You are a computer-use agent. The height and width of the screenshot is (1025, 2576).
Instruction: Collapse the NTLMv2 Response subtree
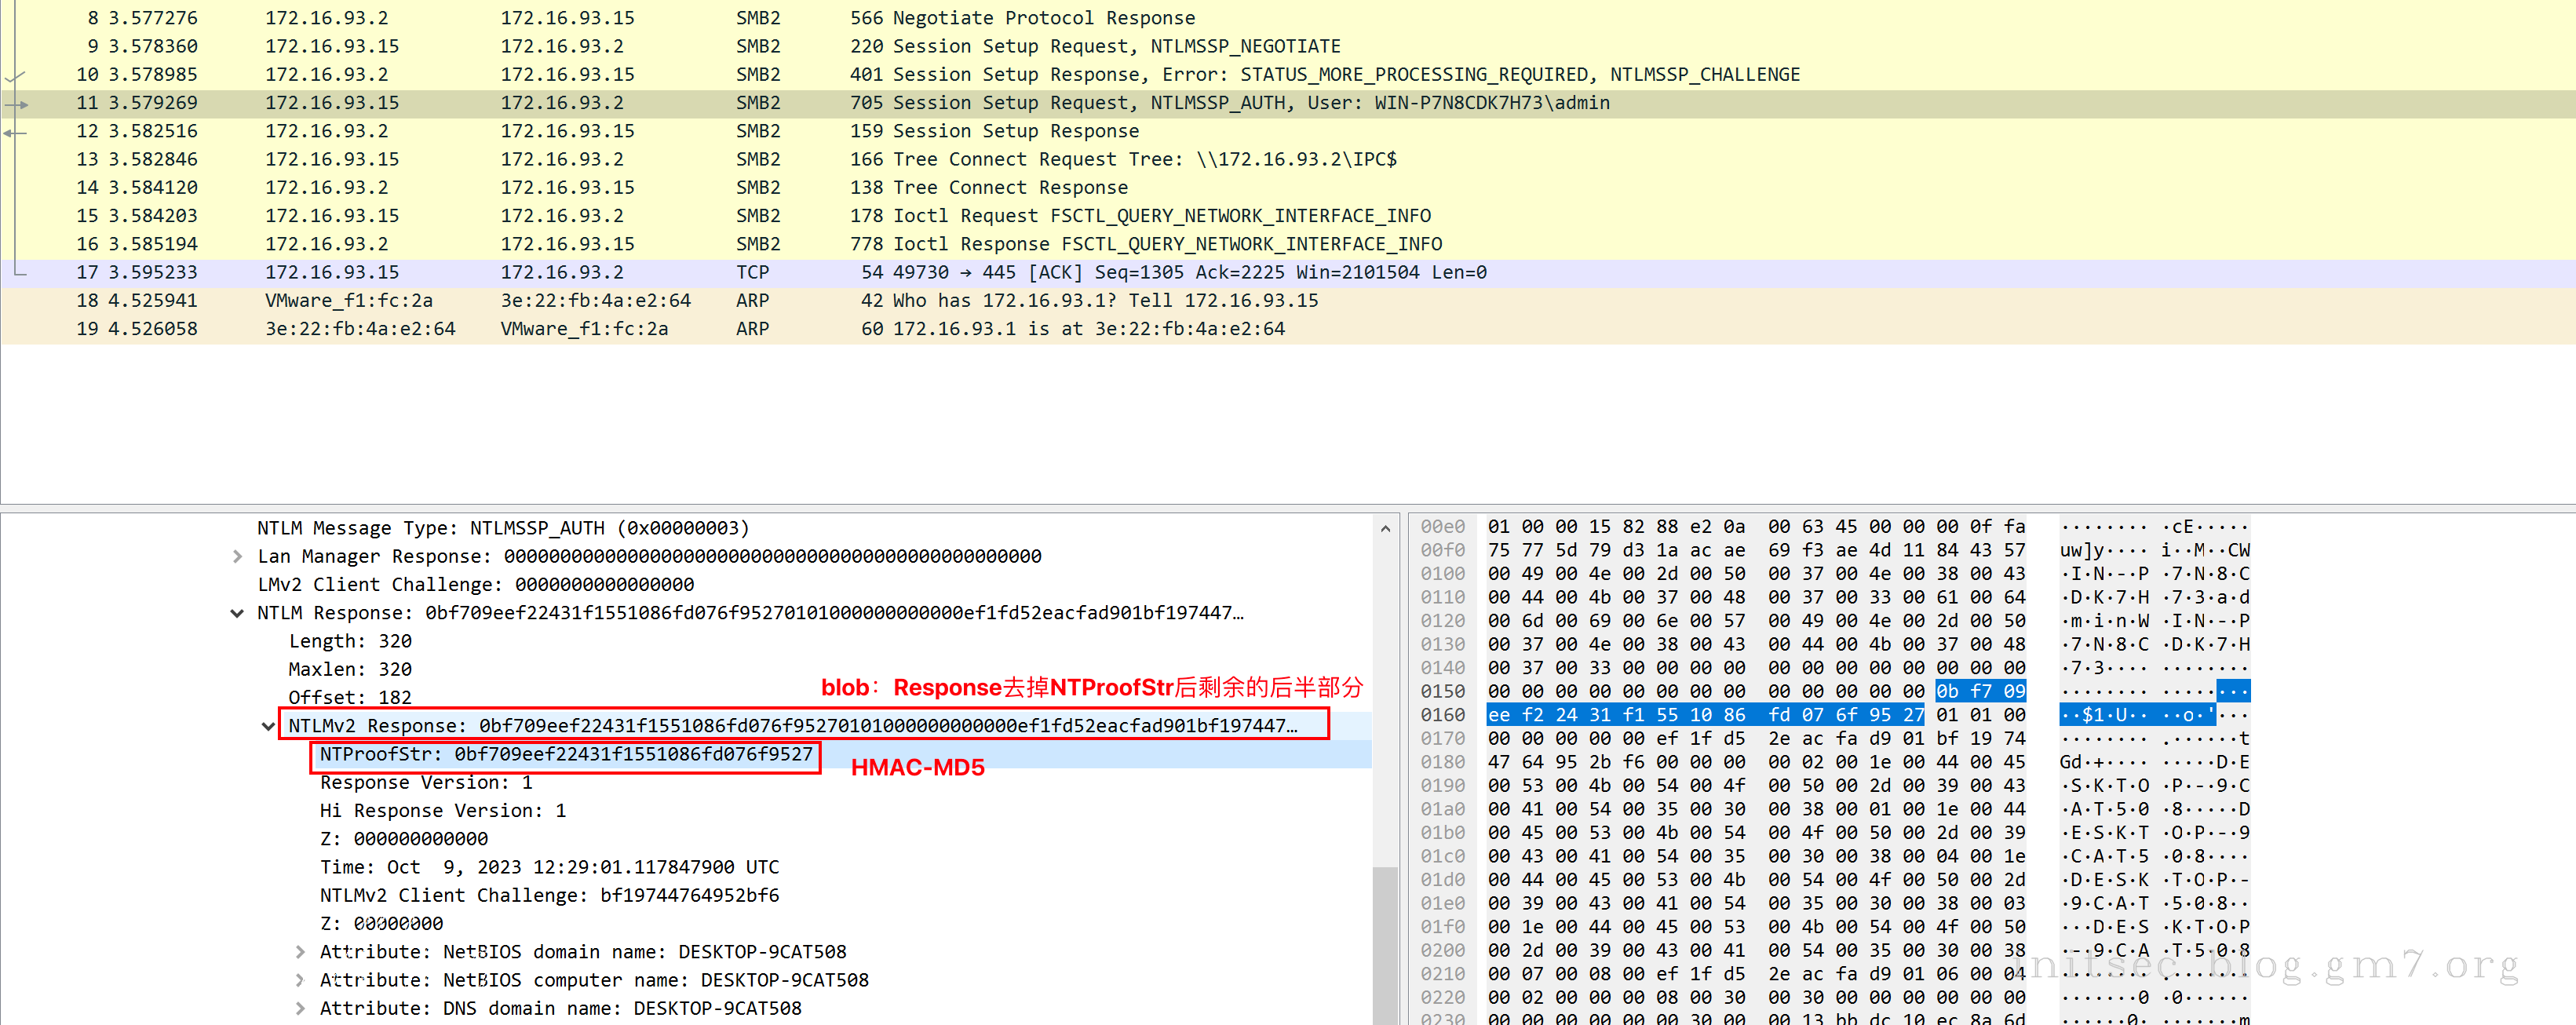tap(268, 726)
